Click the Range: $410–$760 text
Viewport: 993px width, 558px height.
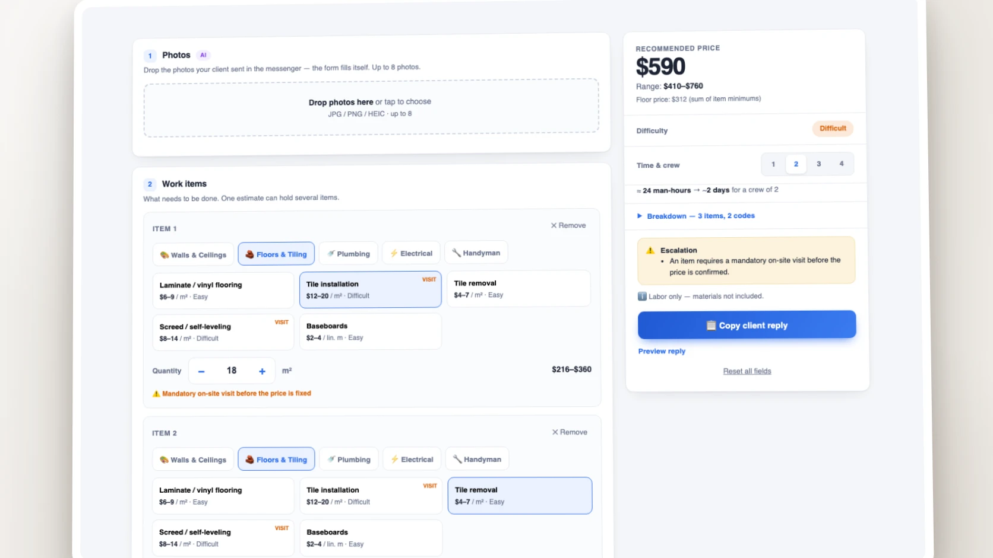[669, 86]
